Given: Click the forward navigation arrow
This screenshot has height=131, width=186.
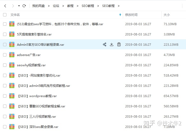Looking at the screenshot, I should (x=12, y=6).
